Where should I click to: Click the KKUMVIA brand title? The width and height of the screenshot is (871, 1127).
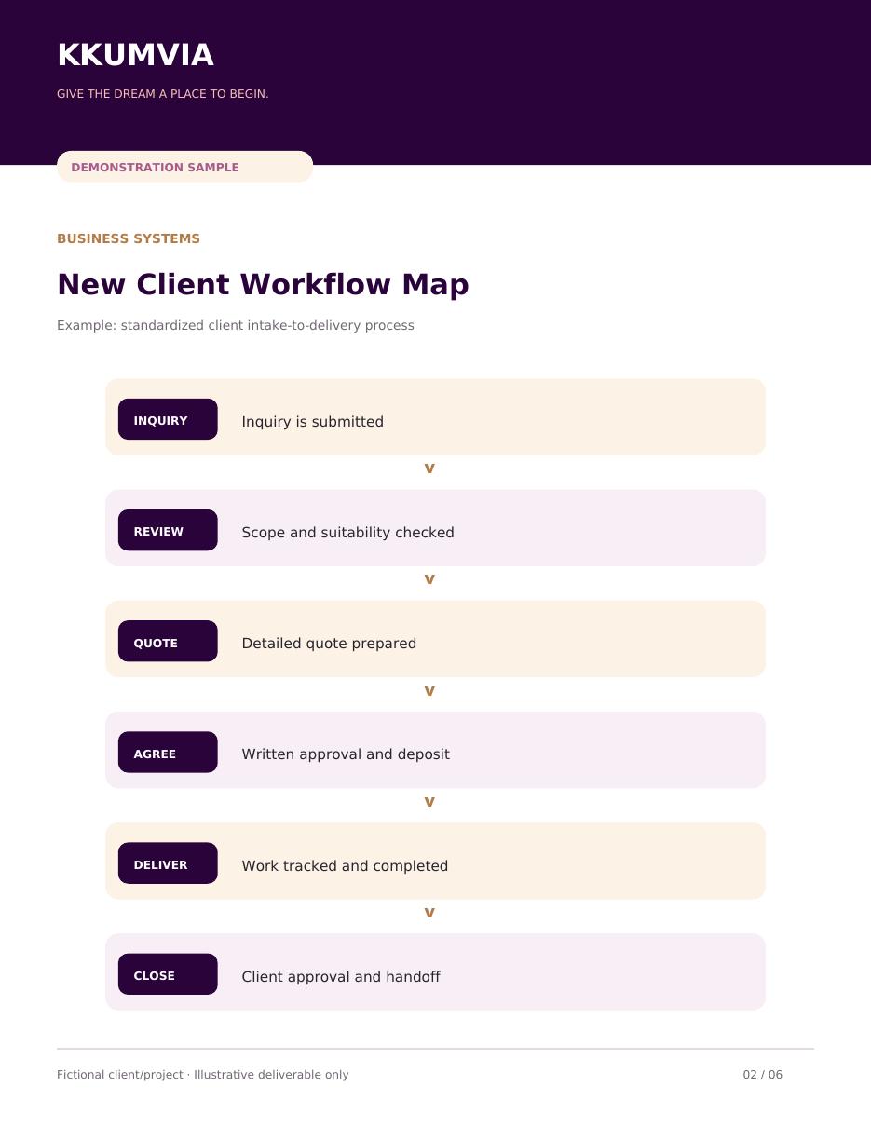(x=135, y=55)
